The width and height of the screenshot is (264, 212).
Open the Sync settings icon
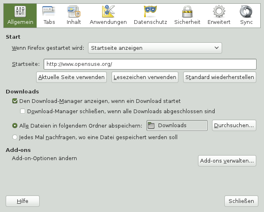click(x=246, y=11)
